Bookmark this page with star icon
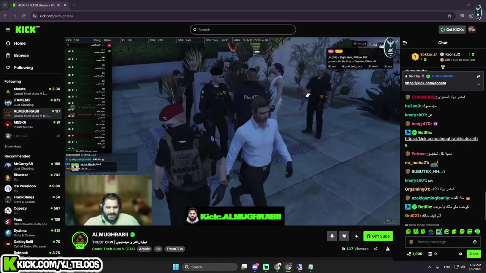 450,16
